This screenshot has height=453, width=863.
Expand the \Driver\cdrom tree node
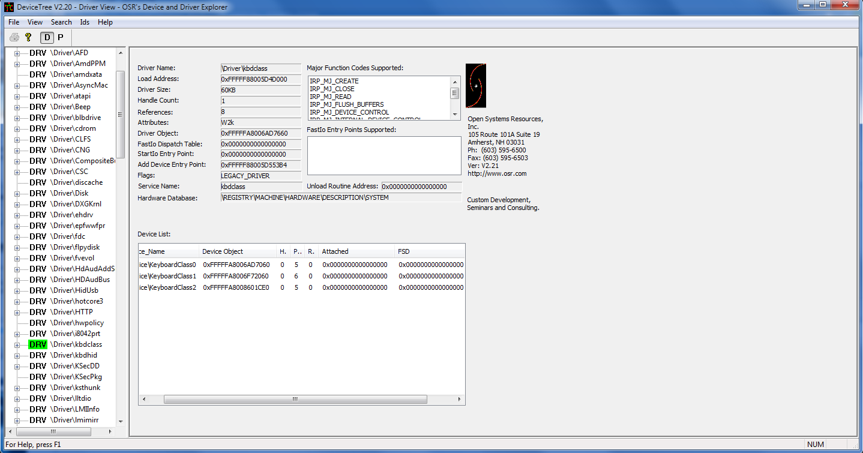tap(17, 128)
